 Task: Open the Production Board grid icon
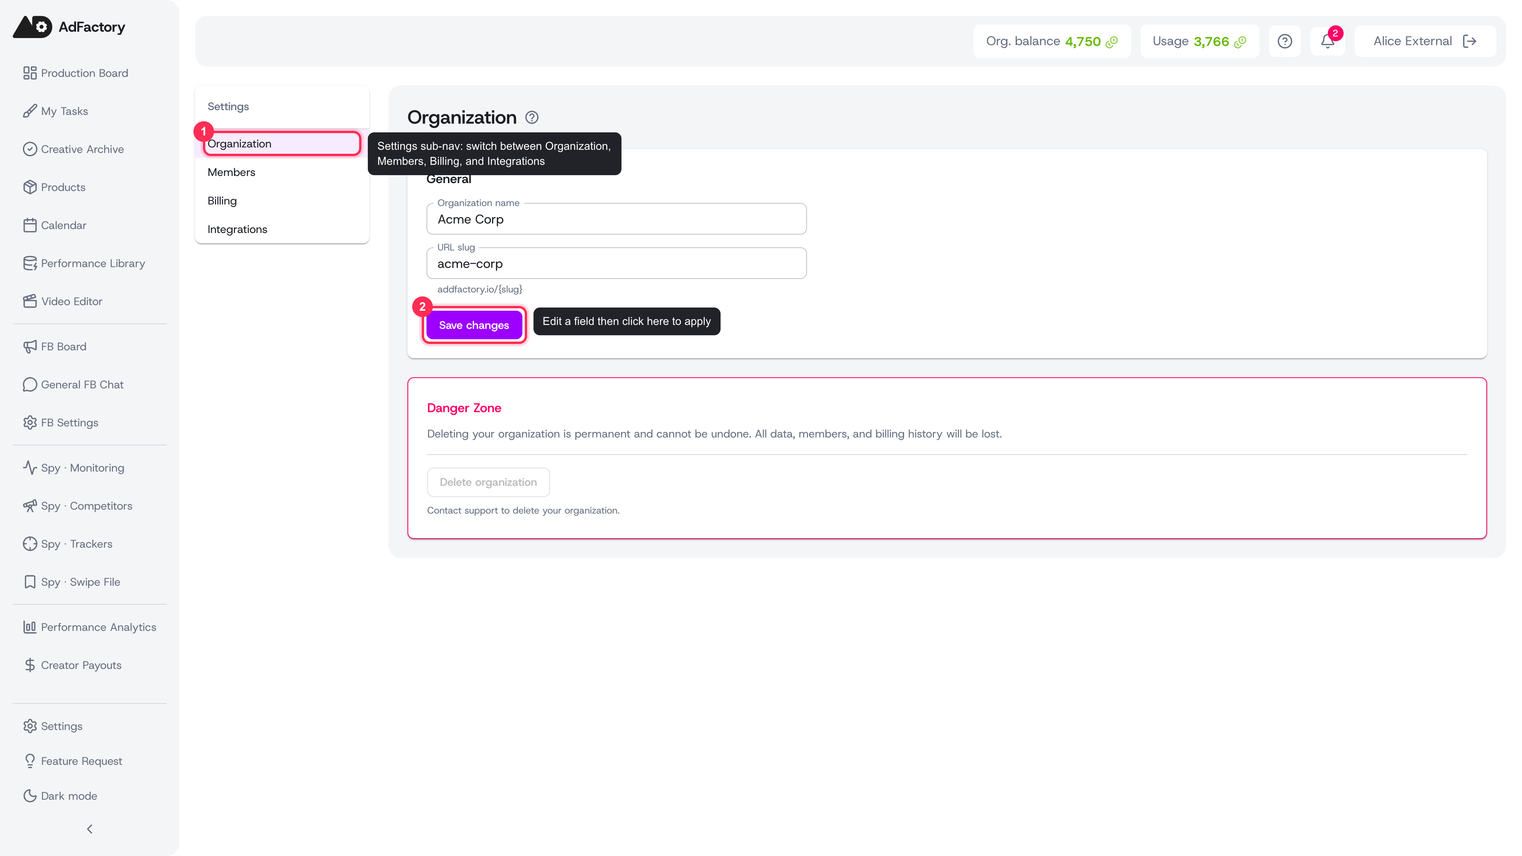[x=30, y=73]
